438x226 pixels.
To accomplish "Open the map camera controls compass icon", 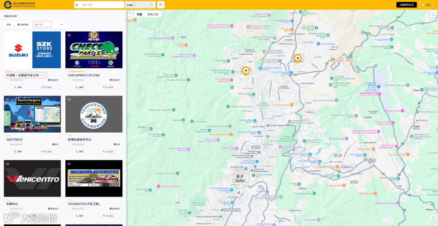I will [x=433, y=217].
